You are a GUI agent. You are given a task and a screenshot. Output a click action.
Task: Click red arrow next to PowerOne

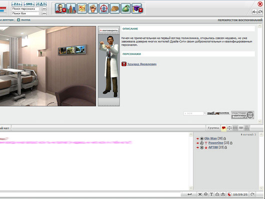pyautogui.click(x=197, y=143)
